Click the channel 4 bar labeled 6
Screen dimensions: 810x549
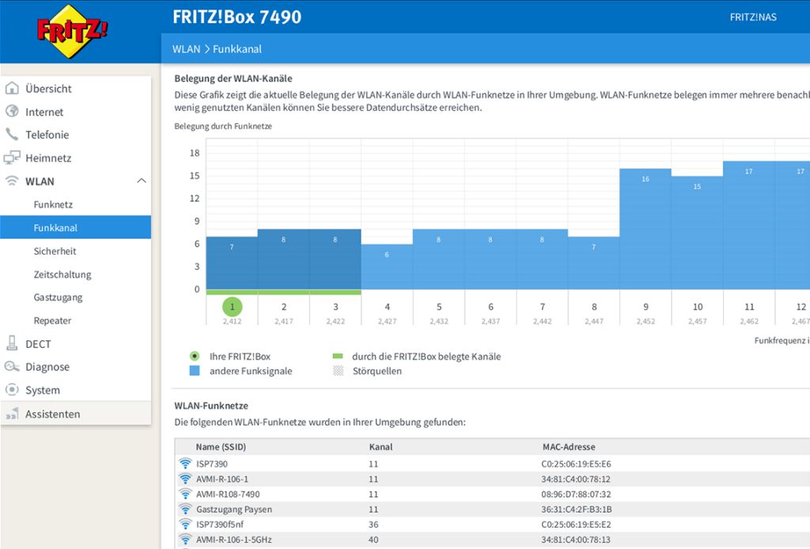click(x=386, y=267)
